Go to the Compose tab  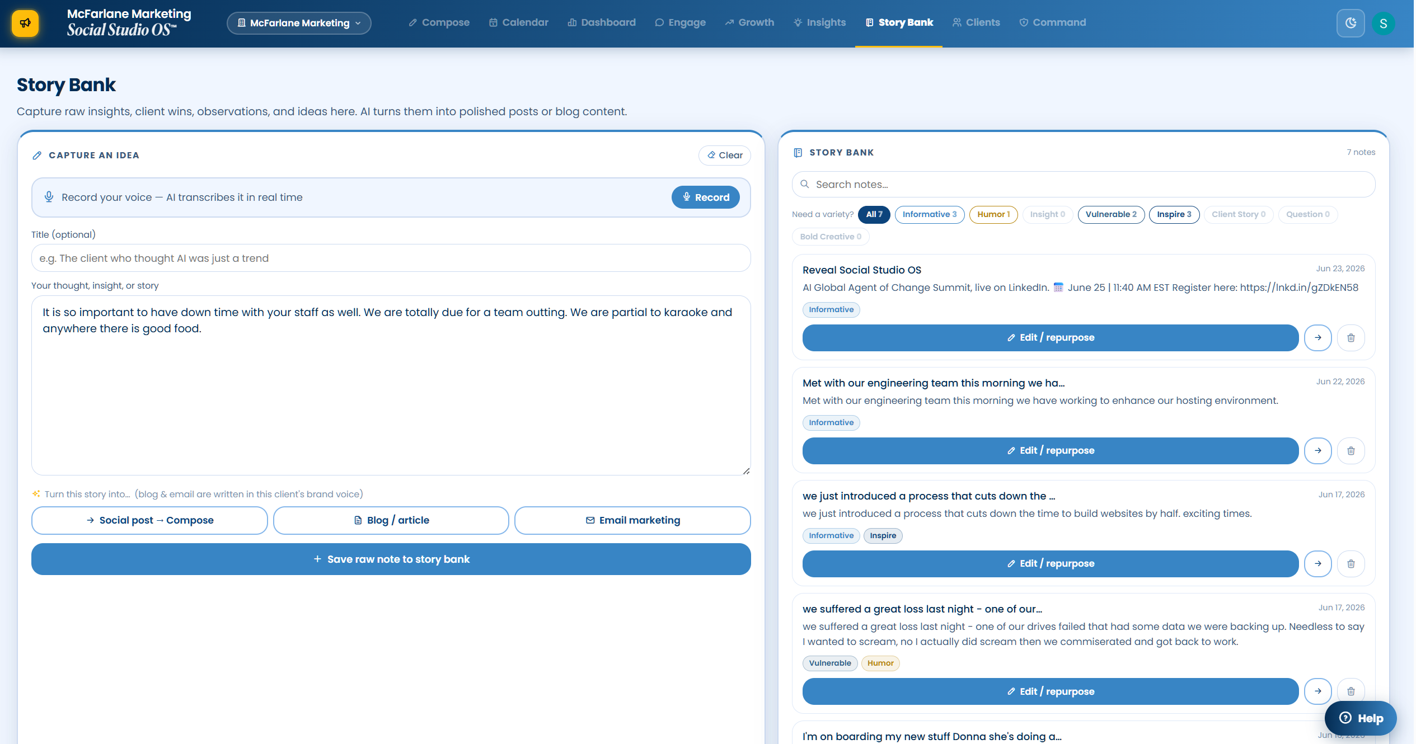[439, 22]
